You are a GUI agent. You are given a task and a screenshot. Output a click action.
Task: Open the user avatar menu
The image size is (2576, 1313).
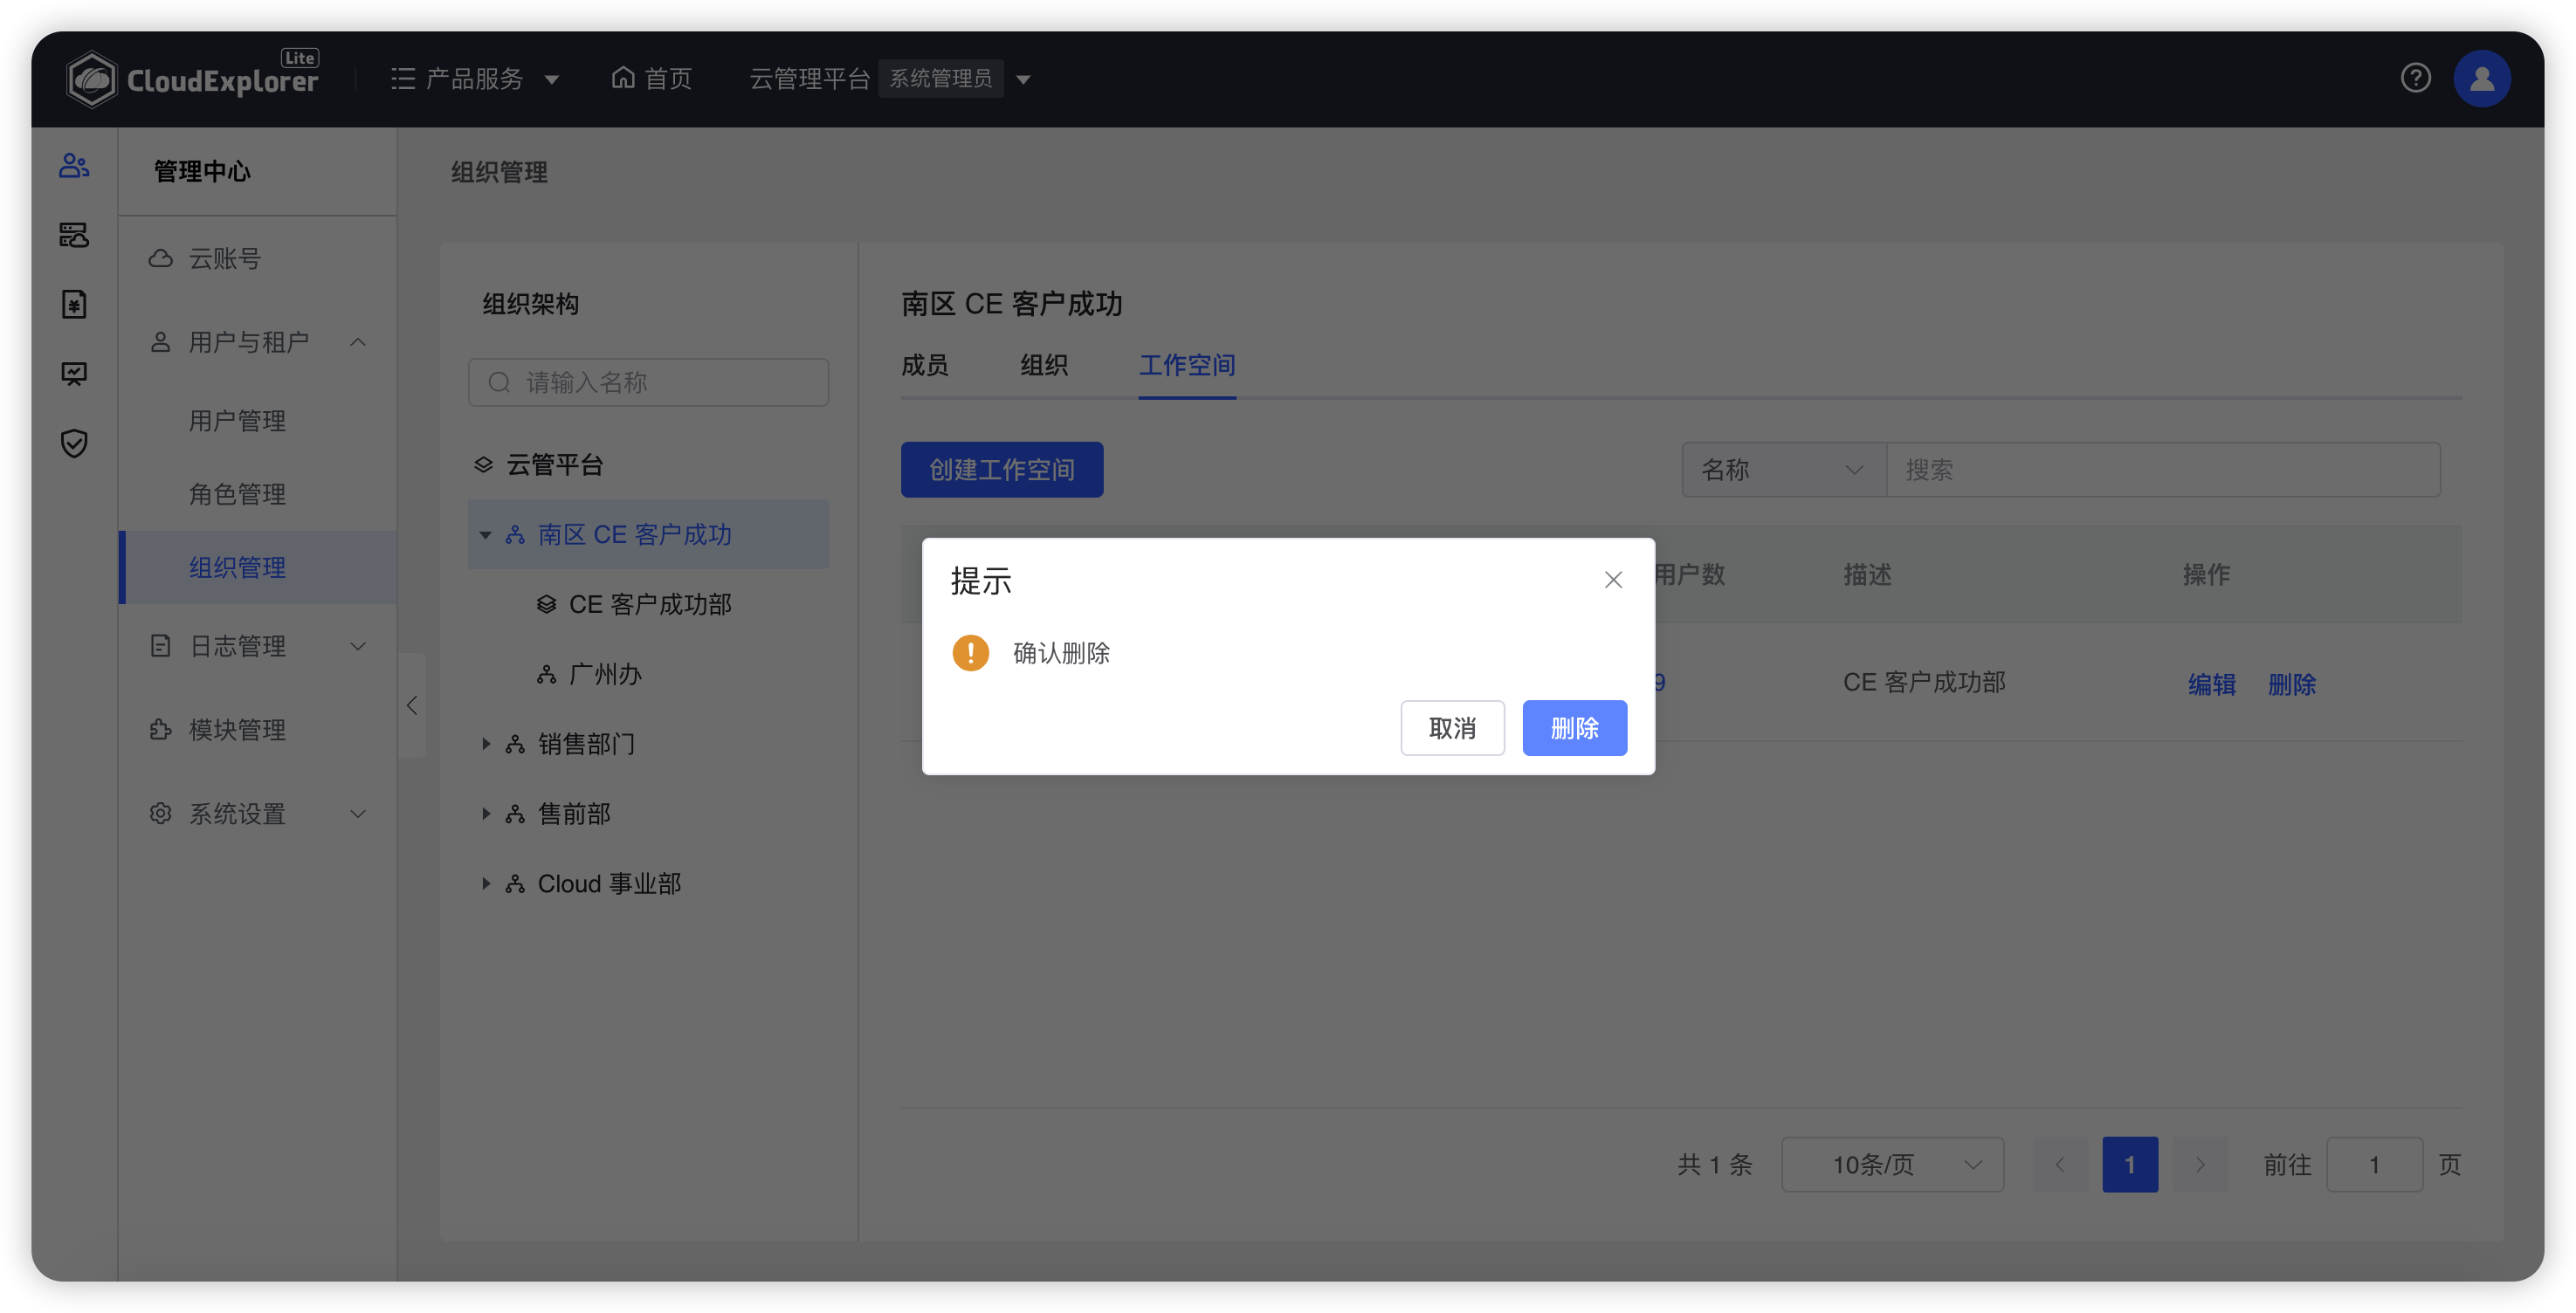2481,78
